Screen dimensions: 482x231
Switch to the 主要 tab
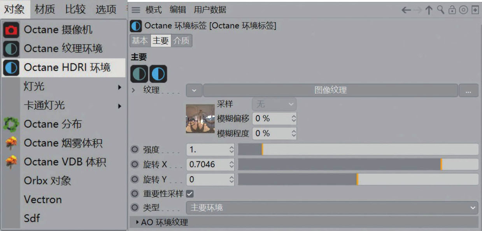pyautogui.click(x=160, y=41)
